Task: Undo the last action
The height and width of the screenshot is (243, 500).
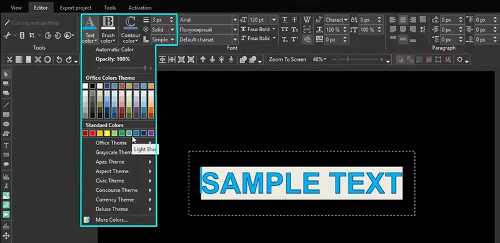Action: point(59,59)
